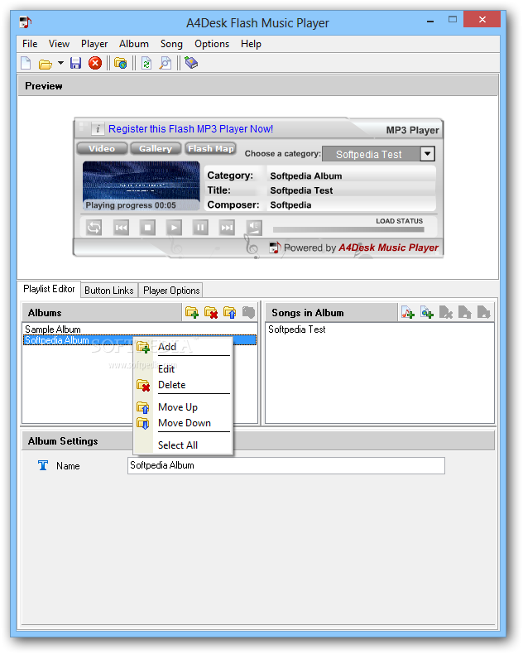Choose Delete from the context menu

[x=183, y=385]
